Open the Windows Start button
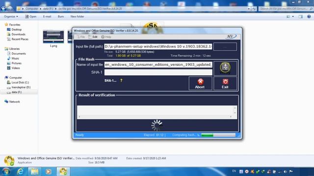The image size is (314, 176). [6, 172]
